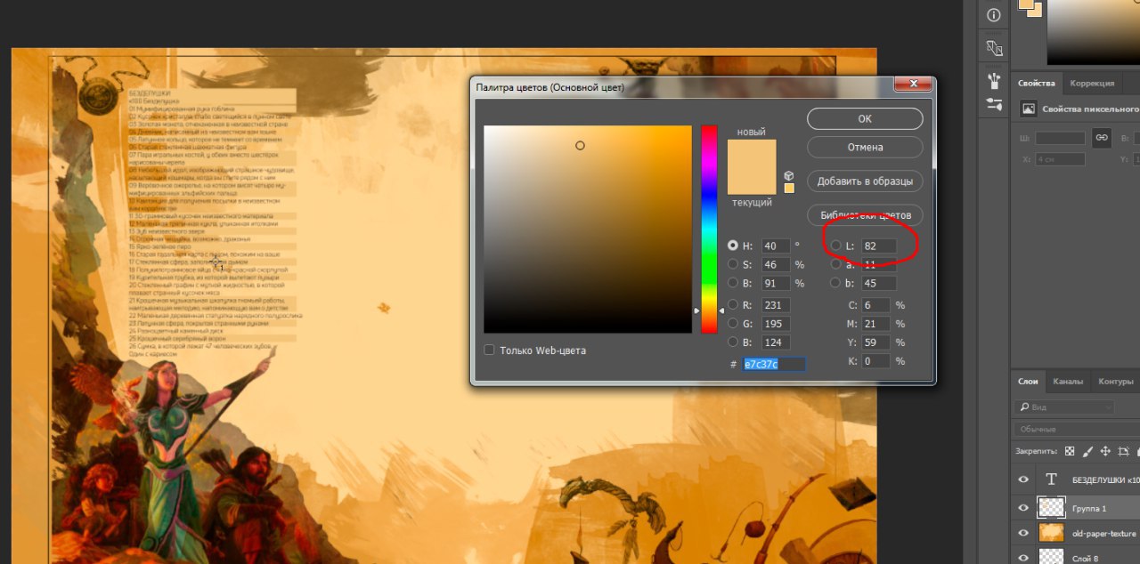
Task: Click the новый color preview
Action: tap(752, 153)
